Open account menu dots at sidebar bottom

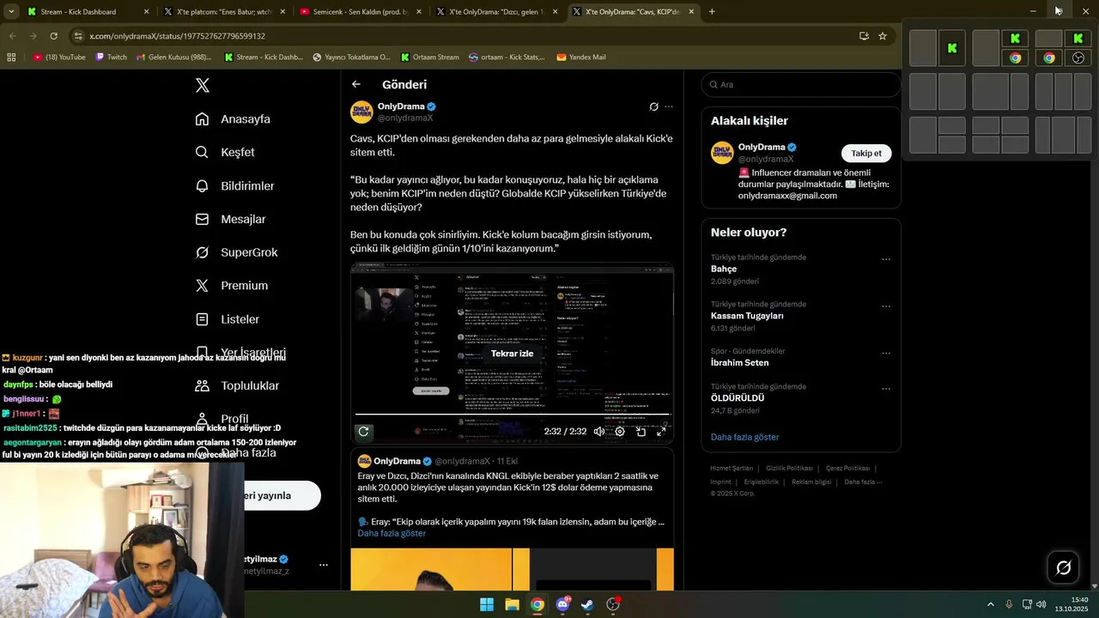[324, 565]
